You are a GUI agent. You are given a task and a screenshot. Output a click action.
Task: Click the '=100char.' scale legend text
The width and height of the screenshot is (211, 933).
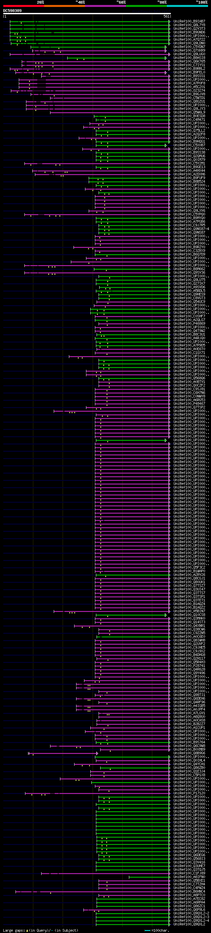(x=161, y=930)
